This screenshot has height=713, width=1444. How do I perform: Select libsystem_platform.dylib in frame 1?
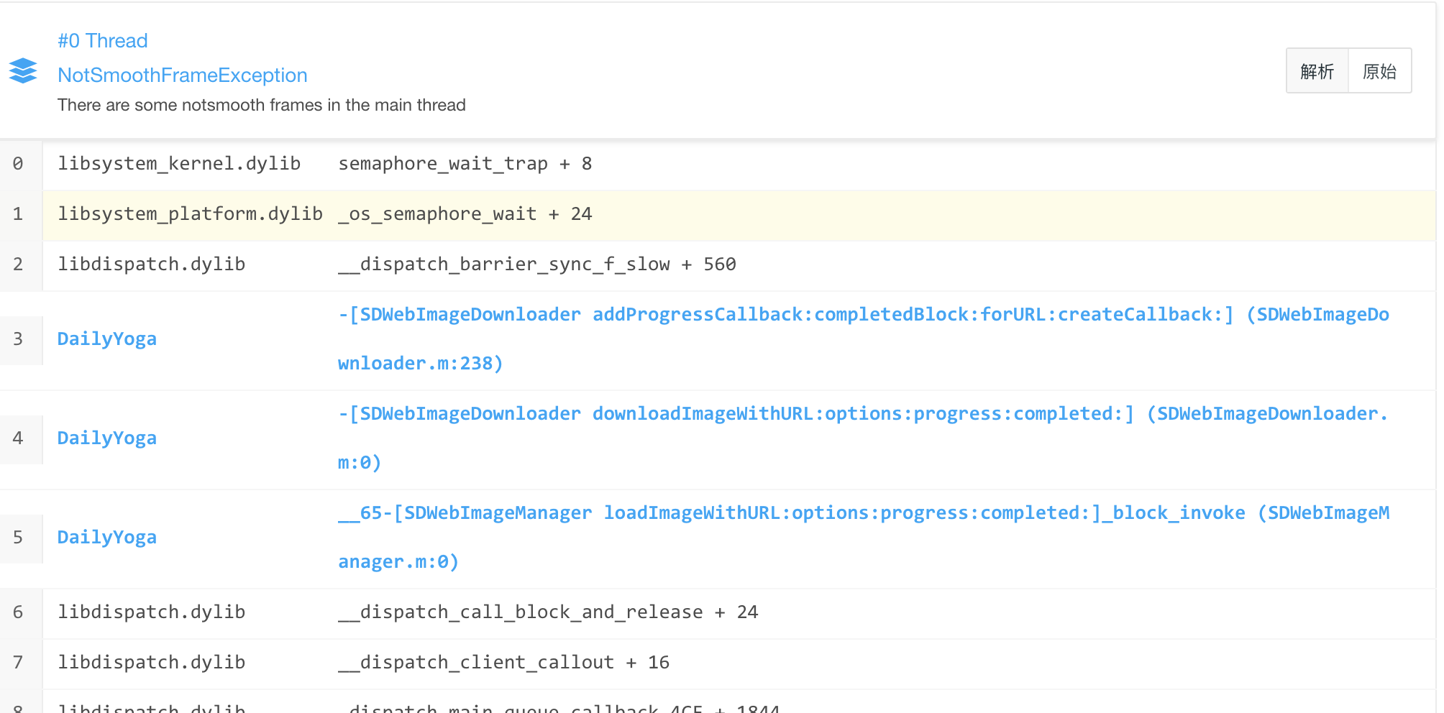point(190,214)
